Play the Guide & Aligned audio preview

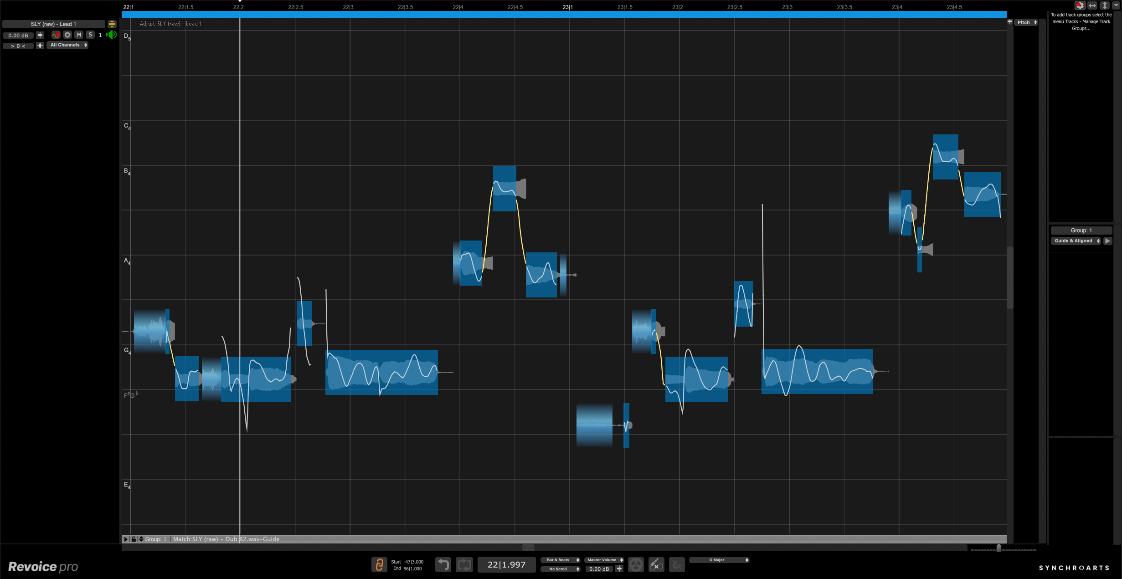(x=1108, y=241)
